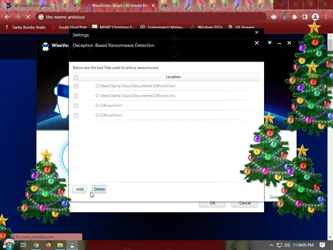Open a new browser tab

[x=165, y=6]
